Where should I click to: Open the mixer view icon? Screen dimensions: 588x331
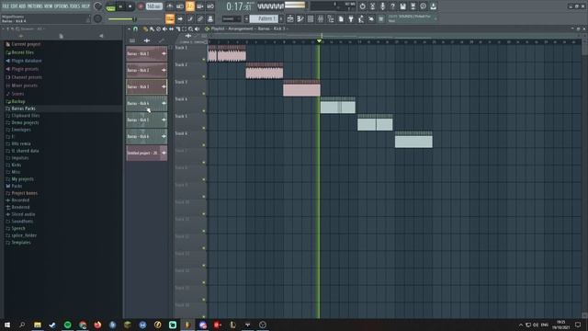tap(321, 18)
